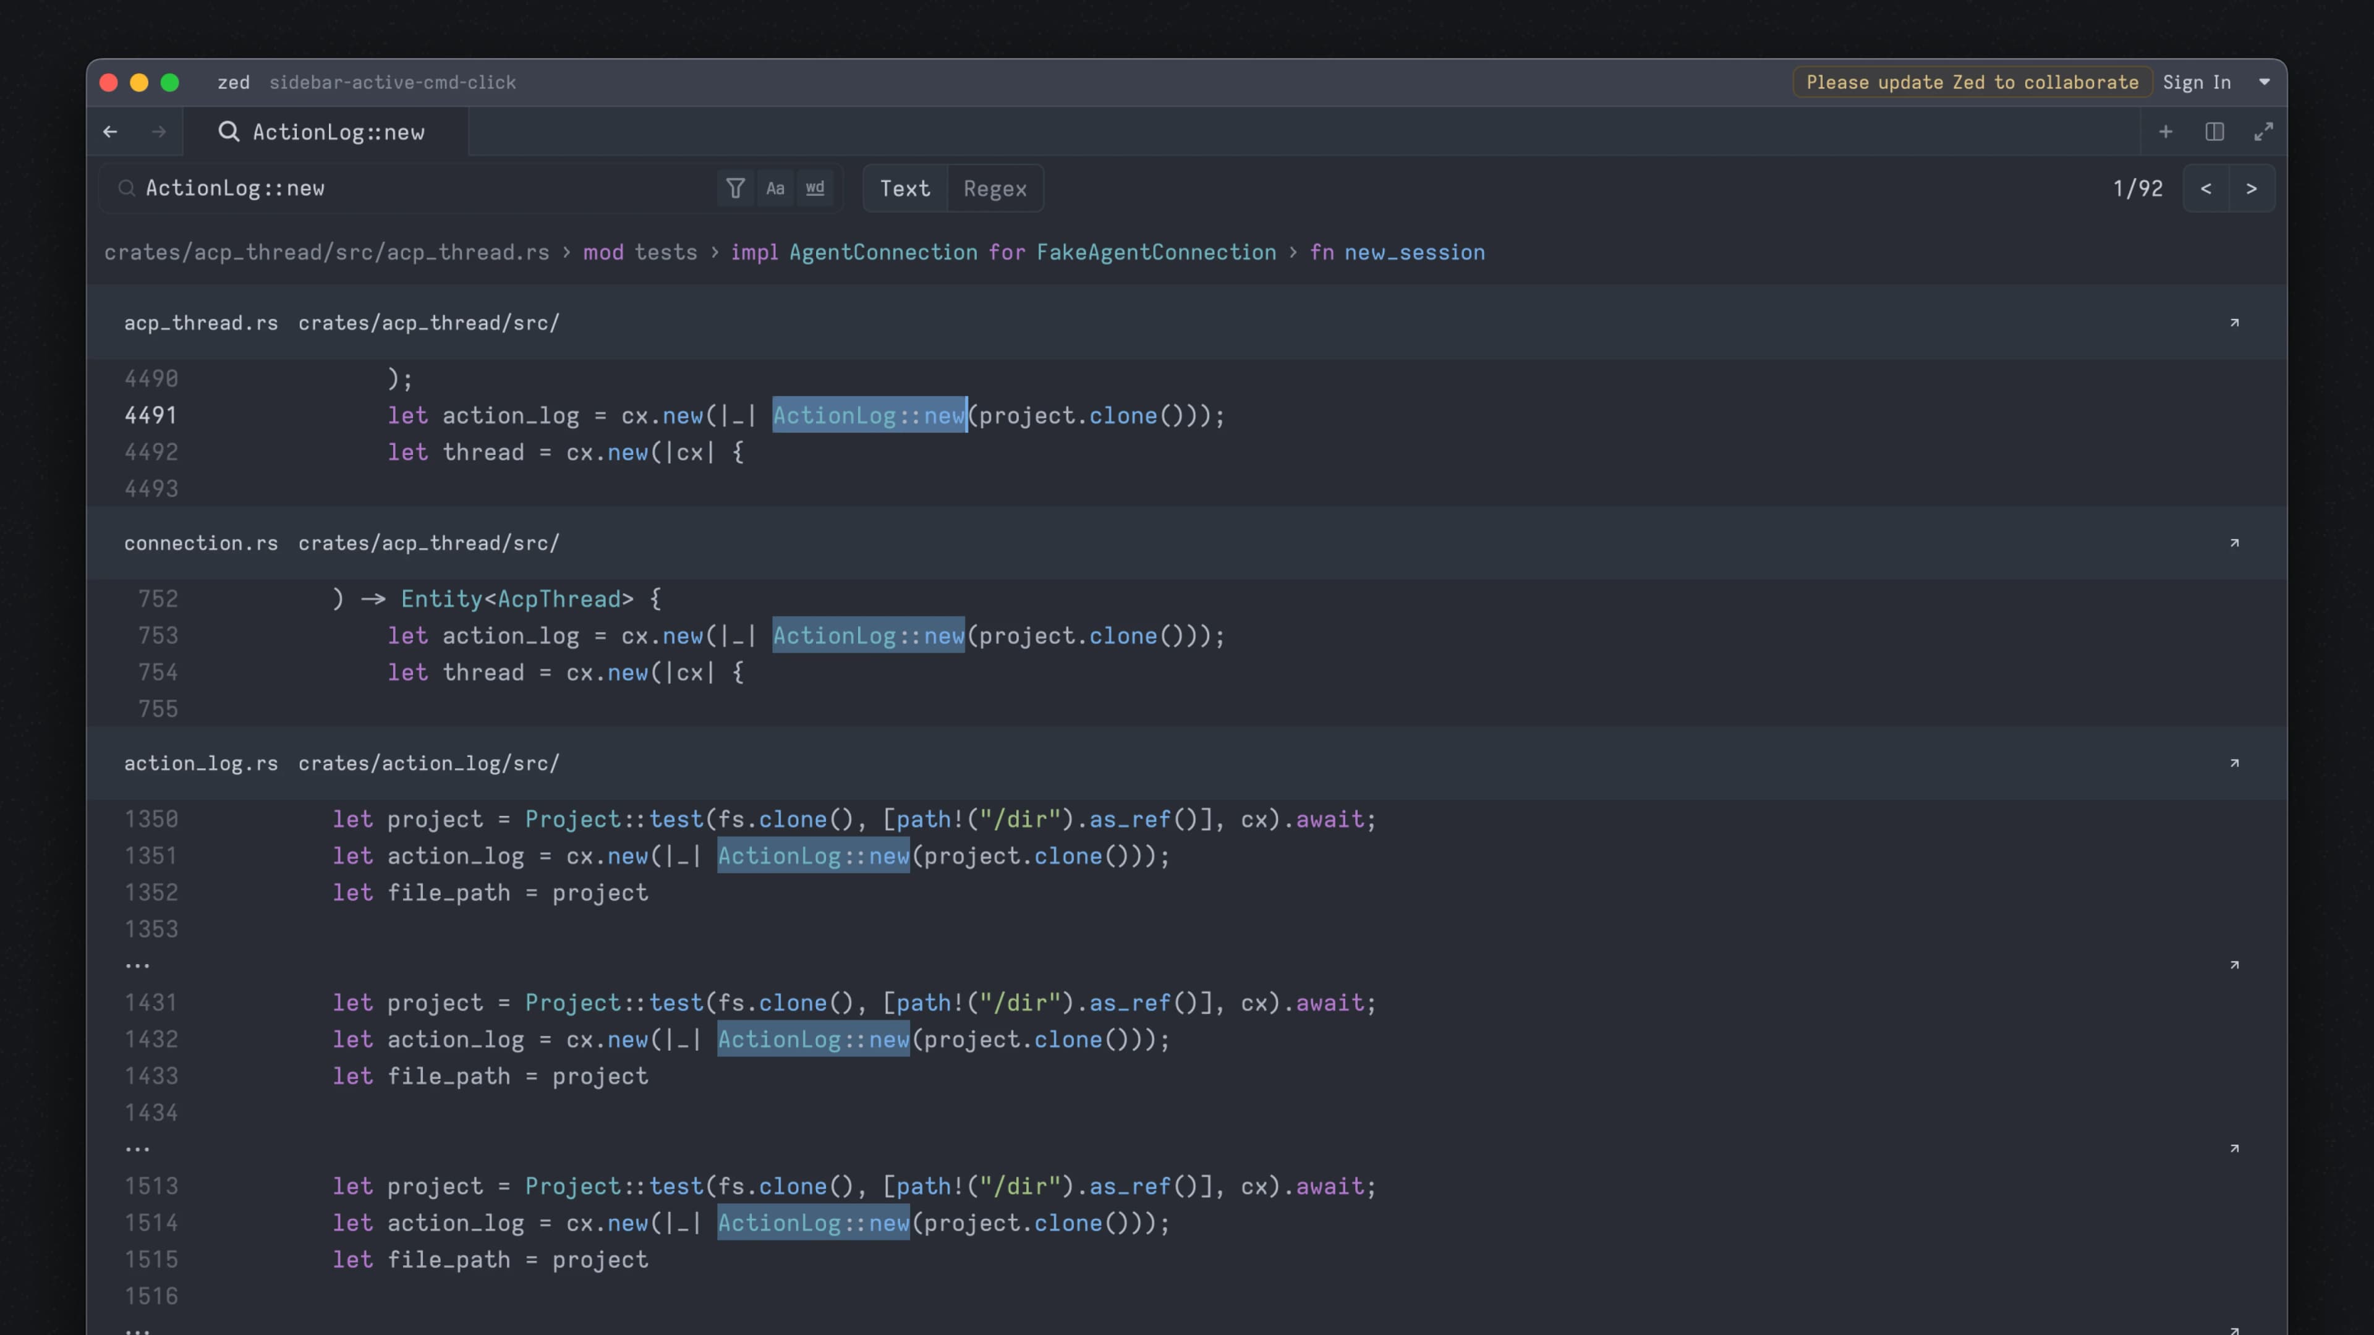Open a new tab with the plus icon
This screenshot has height=1335, width=2374.
pyautogui.click(x=2166, y=132)
